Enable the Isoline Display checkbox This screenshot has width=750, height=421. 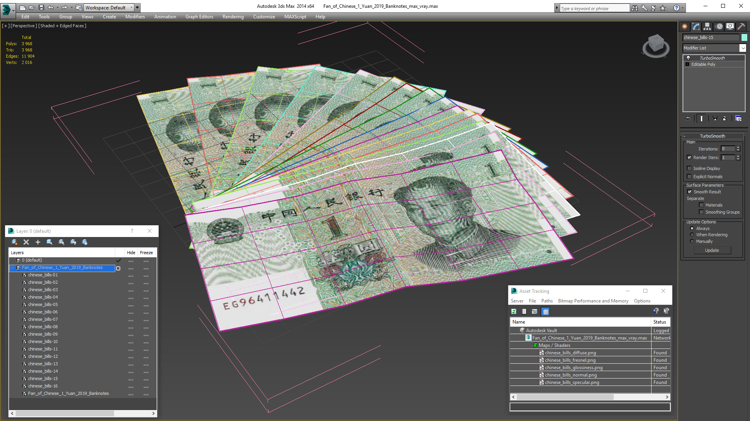[x=689, y=168]
